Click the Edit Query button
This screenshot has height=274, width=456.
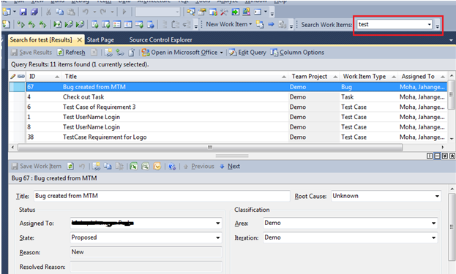tap(247, 53)
